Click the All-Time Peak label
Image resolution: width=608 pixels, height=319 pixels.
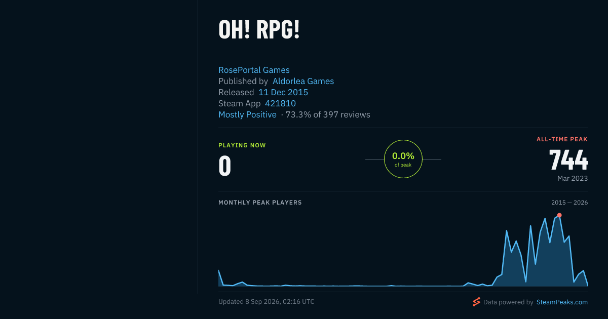tap(562, 139)
